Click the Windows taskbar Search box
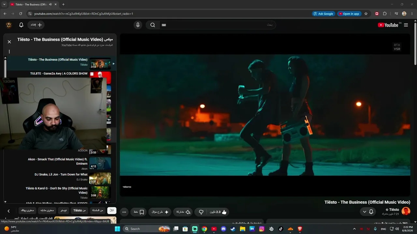 point(147,229)
